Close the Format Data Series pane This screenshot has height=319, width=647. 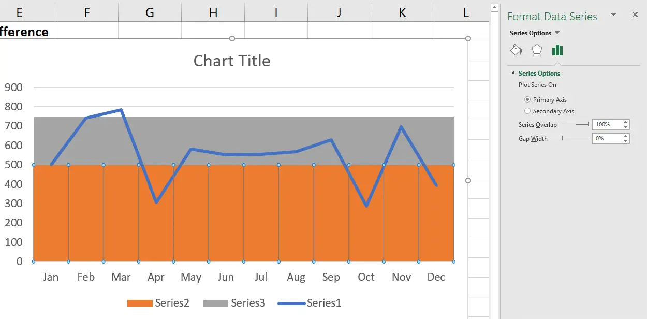tap(635, 15)
